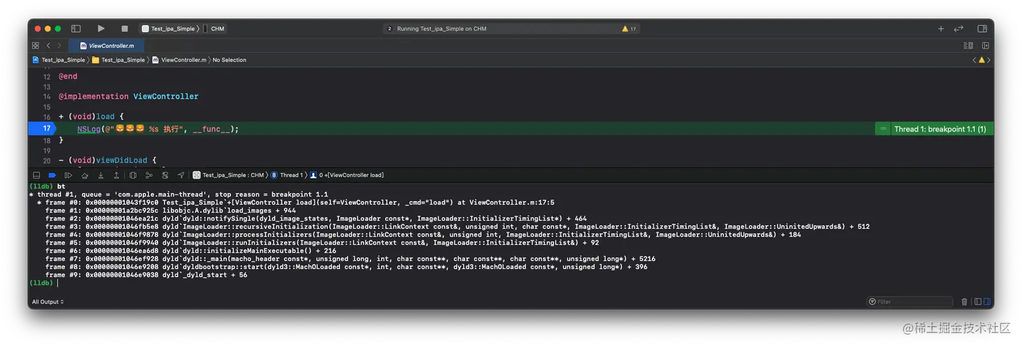The width and height of the screenshot is (1022, 346).
Task: Open 'Test_ipa_Simple : CHM' process breadcrumb
Action: click(x=228, y=175)
